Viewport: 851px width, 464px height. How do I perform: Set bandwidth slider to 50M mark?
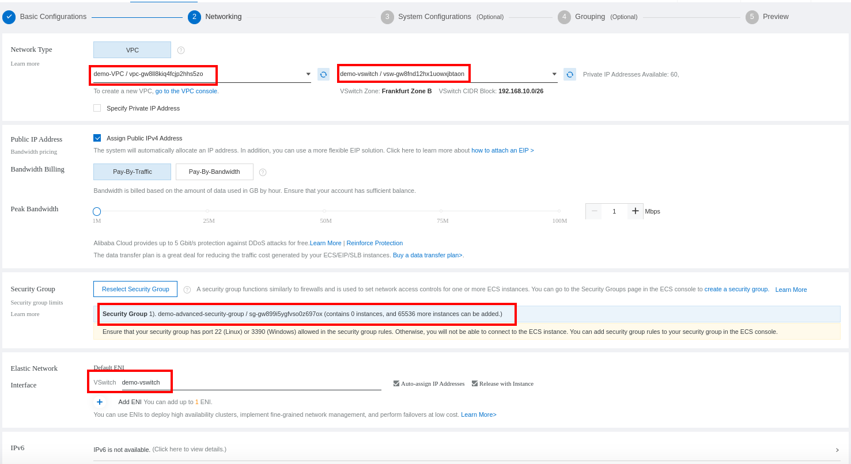(x=324, y=211)
